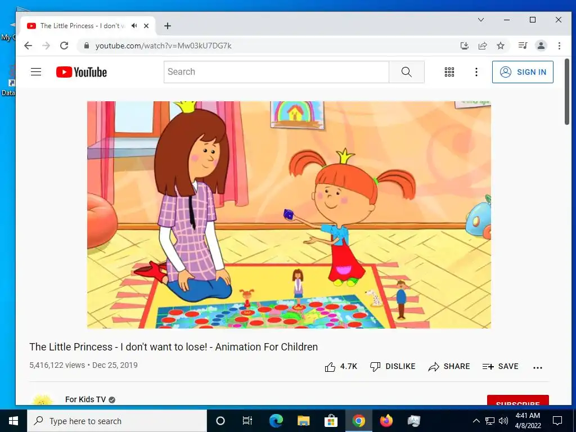Bookmark this tab with star

(x=500, y=46)
